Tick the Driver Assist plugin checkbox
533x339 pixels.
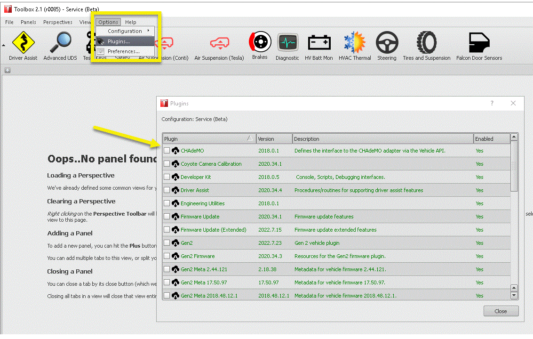pos(167,190)
